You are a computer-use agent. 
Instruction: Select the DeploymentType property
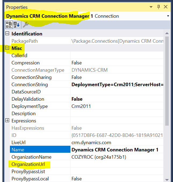tap(40, 106)
